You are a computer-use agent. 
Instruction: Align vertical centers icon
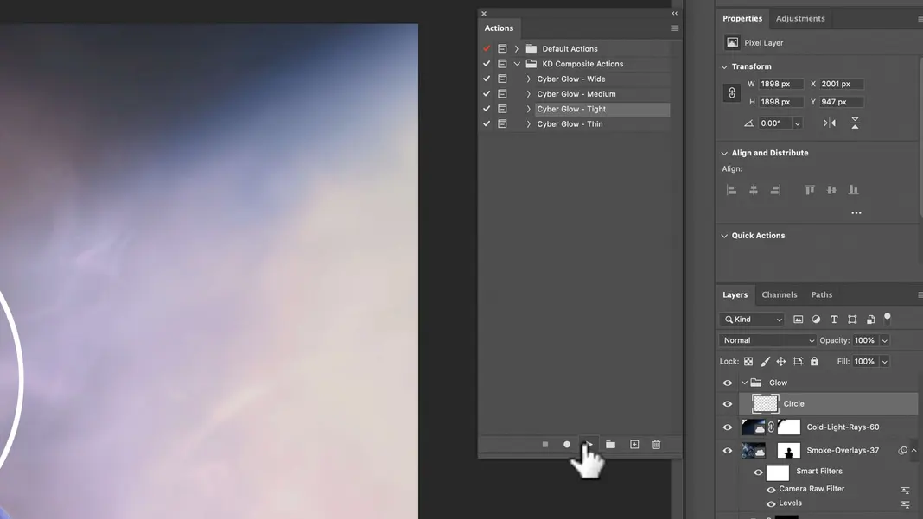click(831, 190)
